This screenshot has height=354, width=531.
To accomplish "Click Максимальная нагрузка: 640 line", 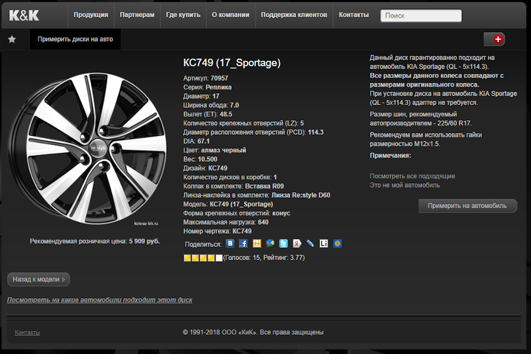I will coord(226,222).
